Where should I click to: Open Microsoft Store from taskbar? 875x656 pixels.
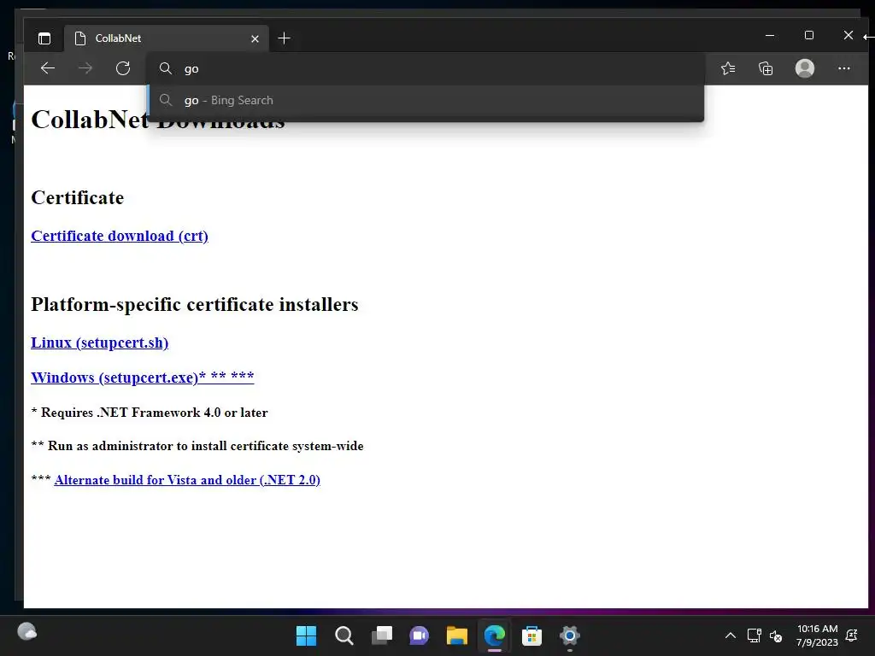(x=531, y=635)
